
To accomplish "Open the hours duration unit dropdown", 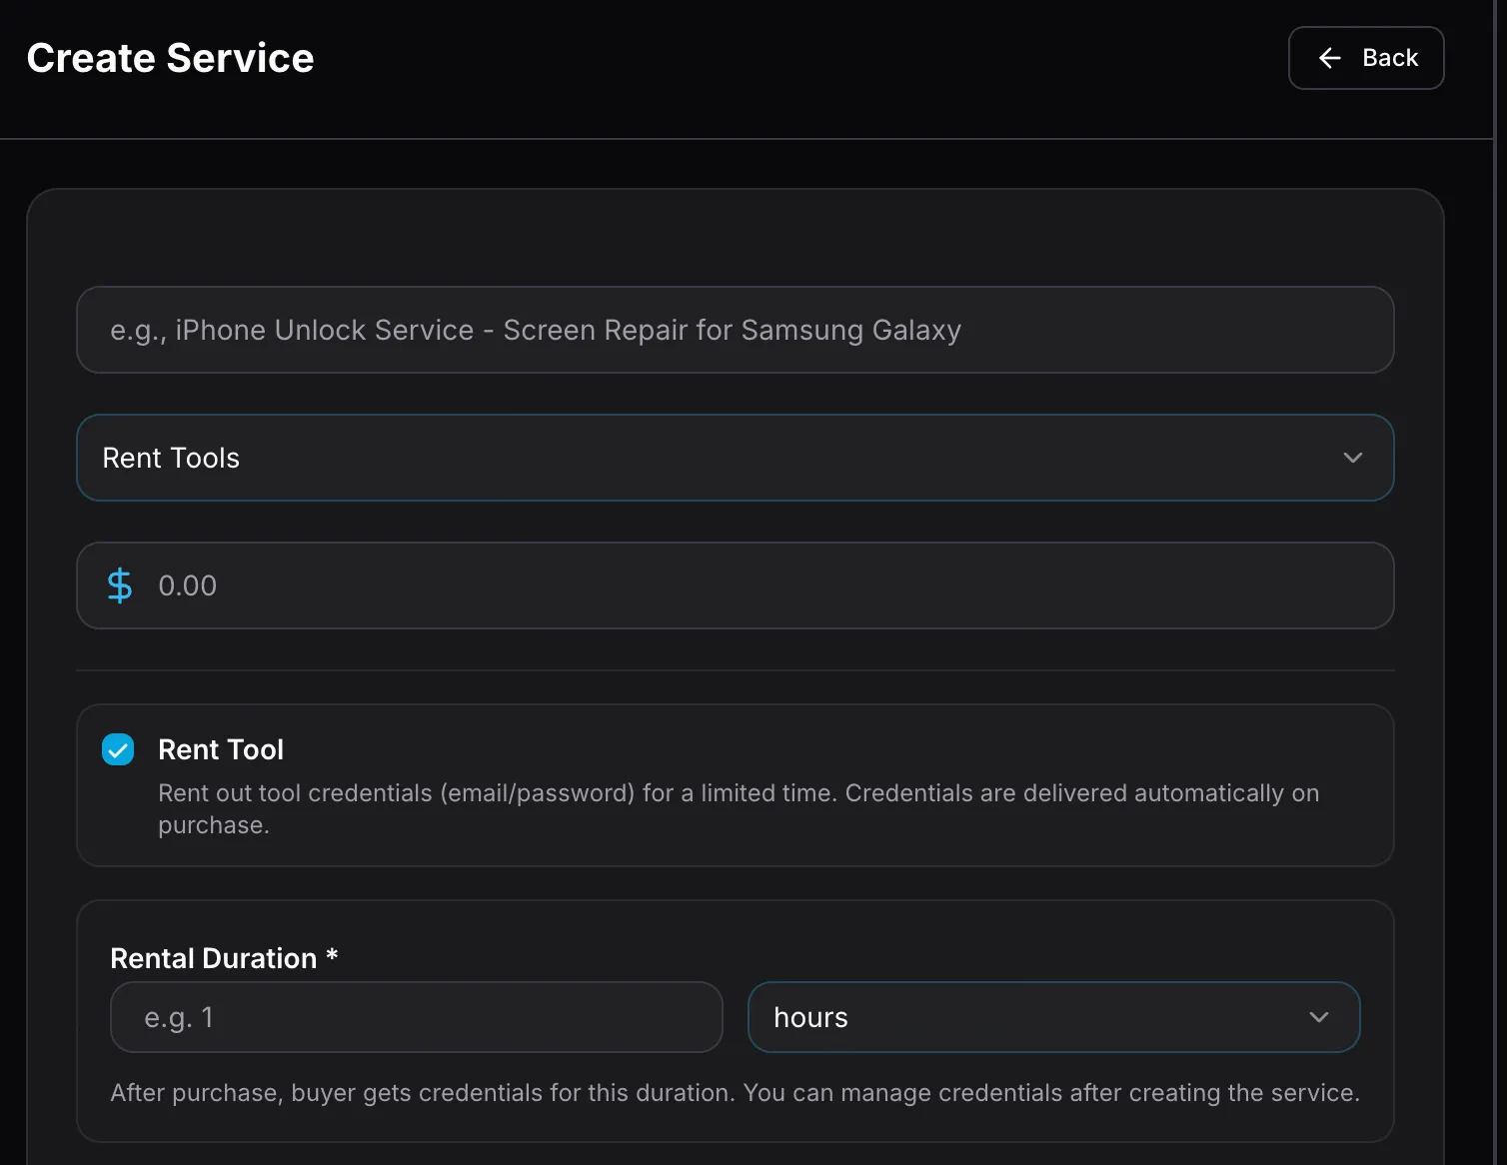I will (x=1053, y=1017).
